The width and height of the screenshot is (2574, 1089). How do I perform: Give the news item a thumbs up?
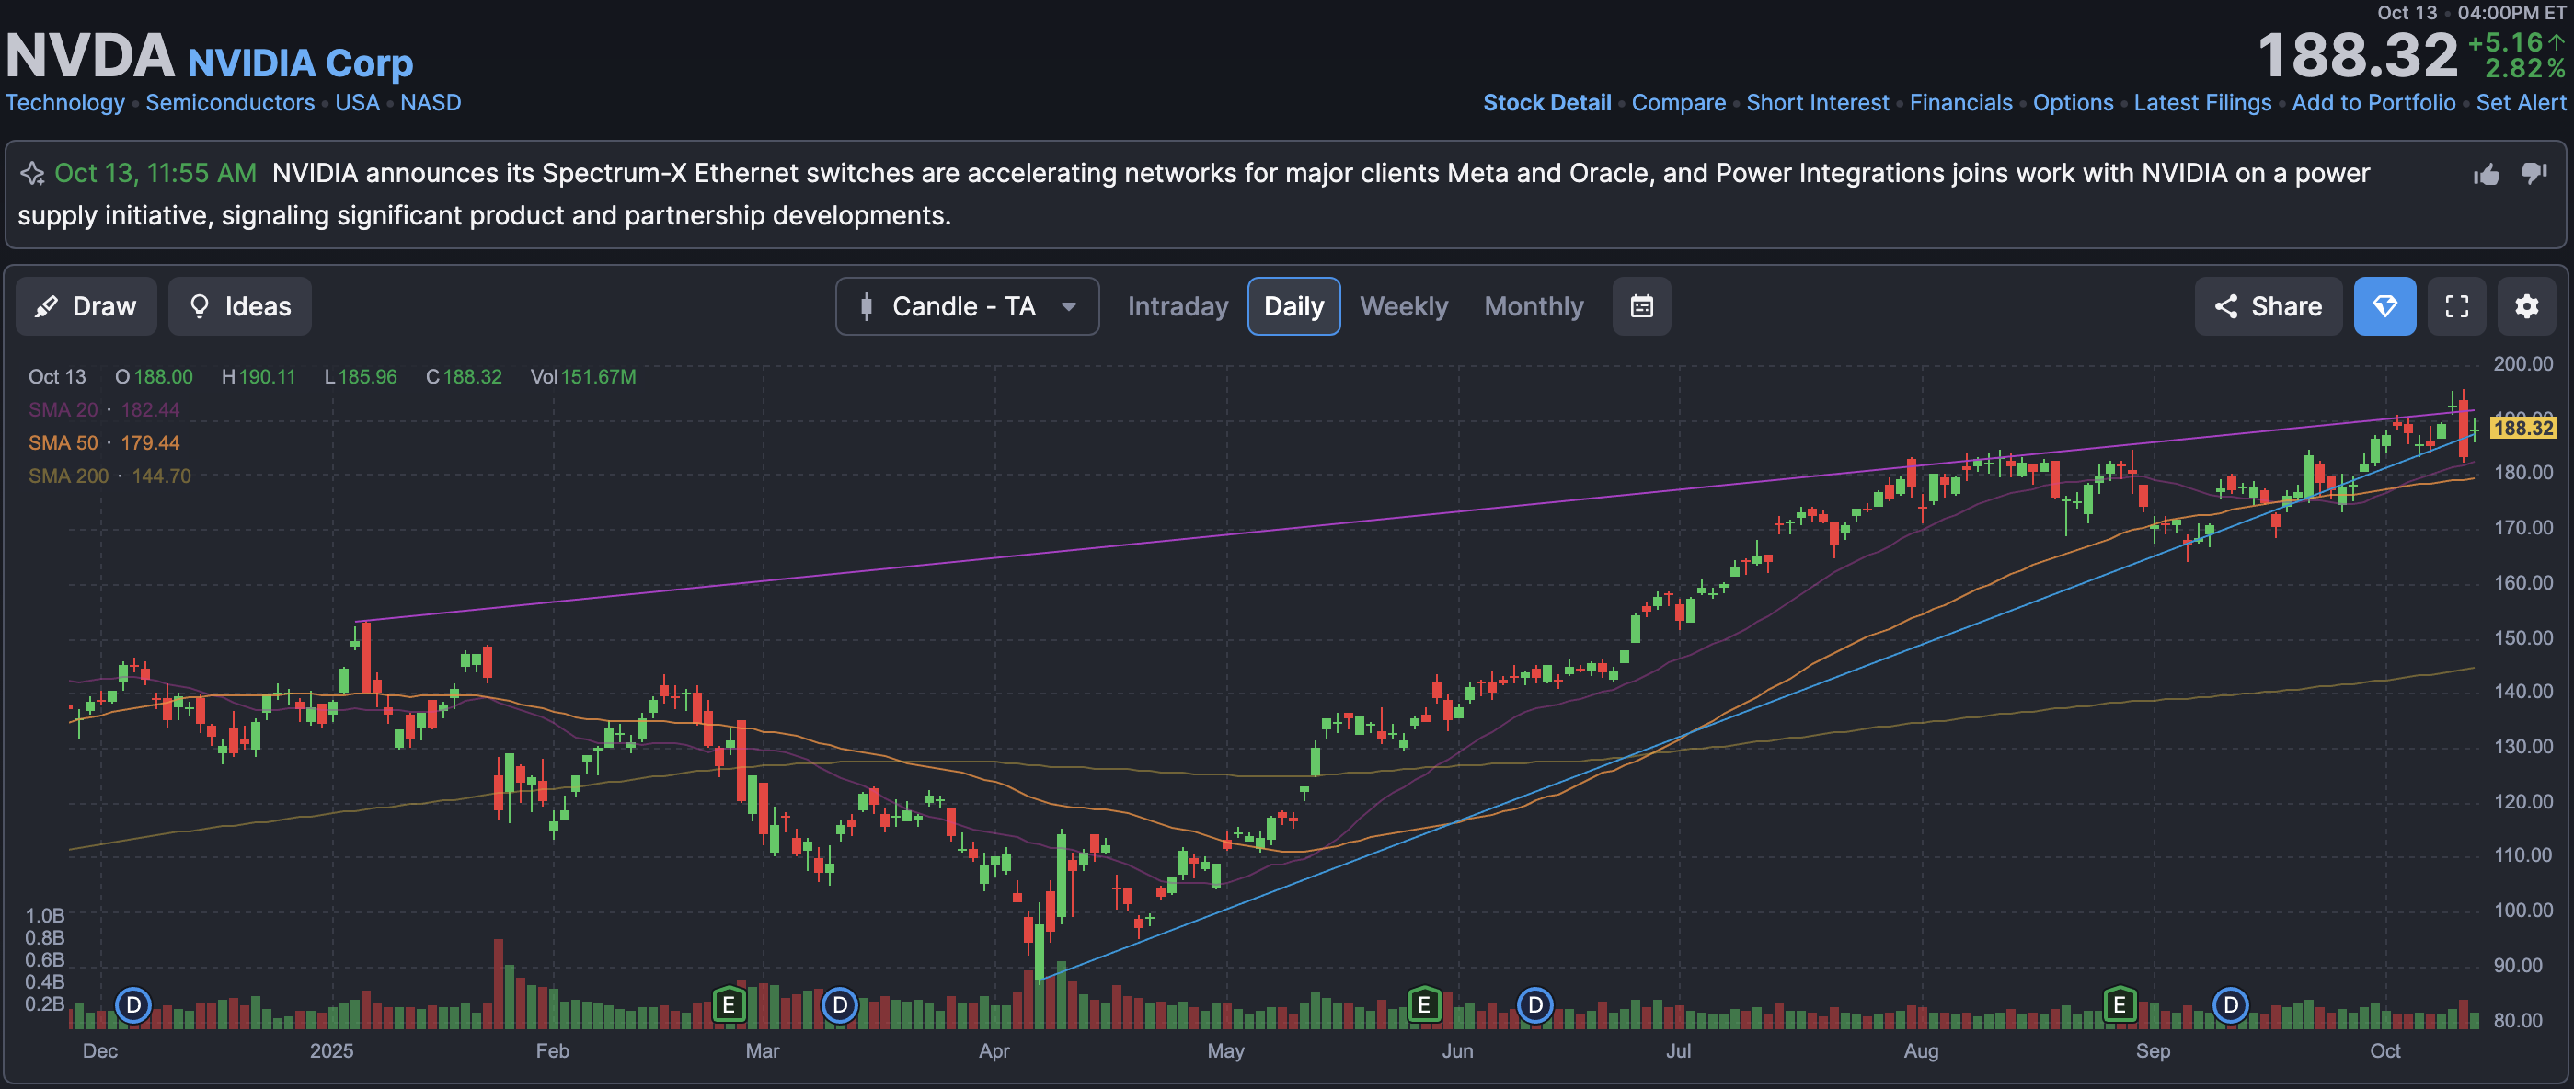pyautogui.click(x=2486, y=175)
